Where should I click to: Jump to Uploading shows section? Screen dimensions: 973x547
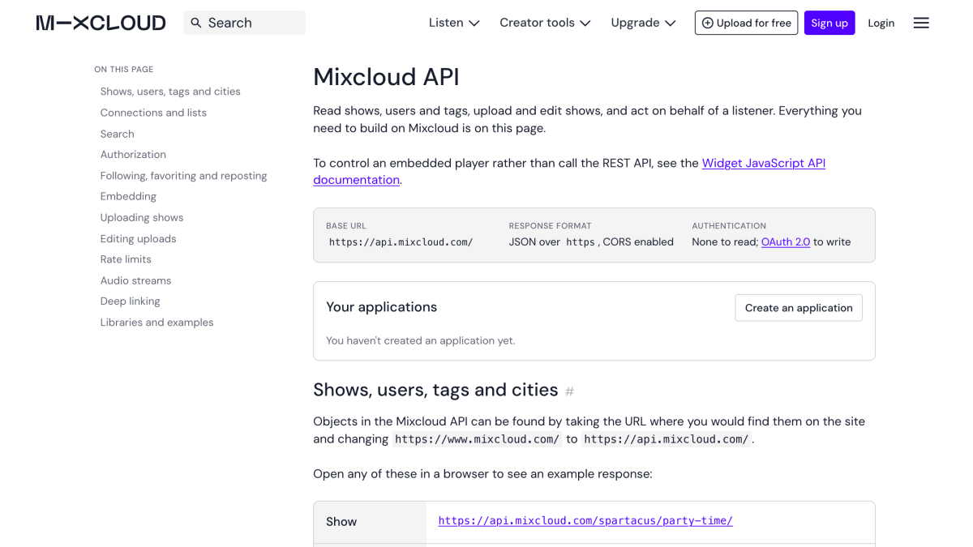142,217
